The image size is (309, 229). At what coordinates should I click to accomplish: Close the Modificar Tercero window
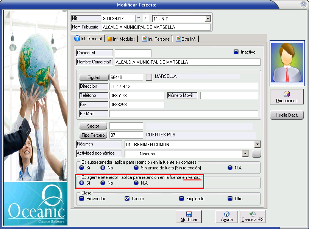[x=303, y=5]
